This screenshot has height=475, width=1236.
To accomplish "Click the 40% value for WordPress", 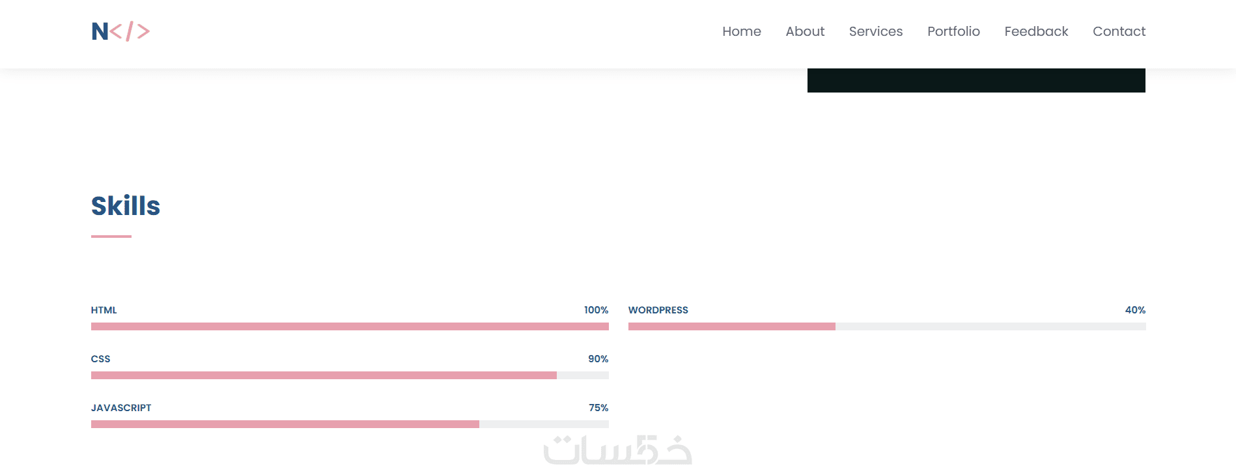I will click(1135, 310).
